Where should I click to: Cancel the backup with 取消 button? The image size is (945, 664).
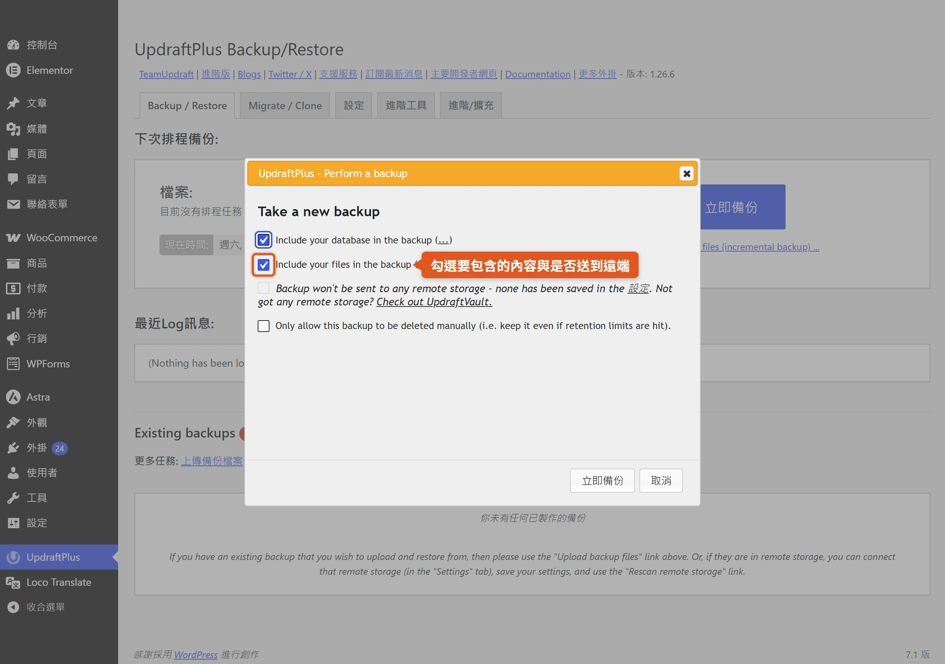coord(661,481)
